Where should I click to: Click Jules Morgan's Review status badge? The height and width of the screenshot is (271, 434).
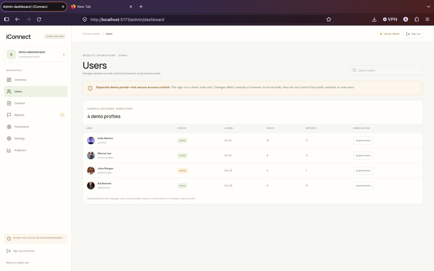(182, 171)
